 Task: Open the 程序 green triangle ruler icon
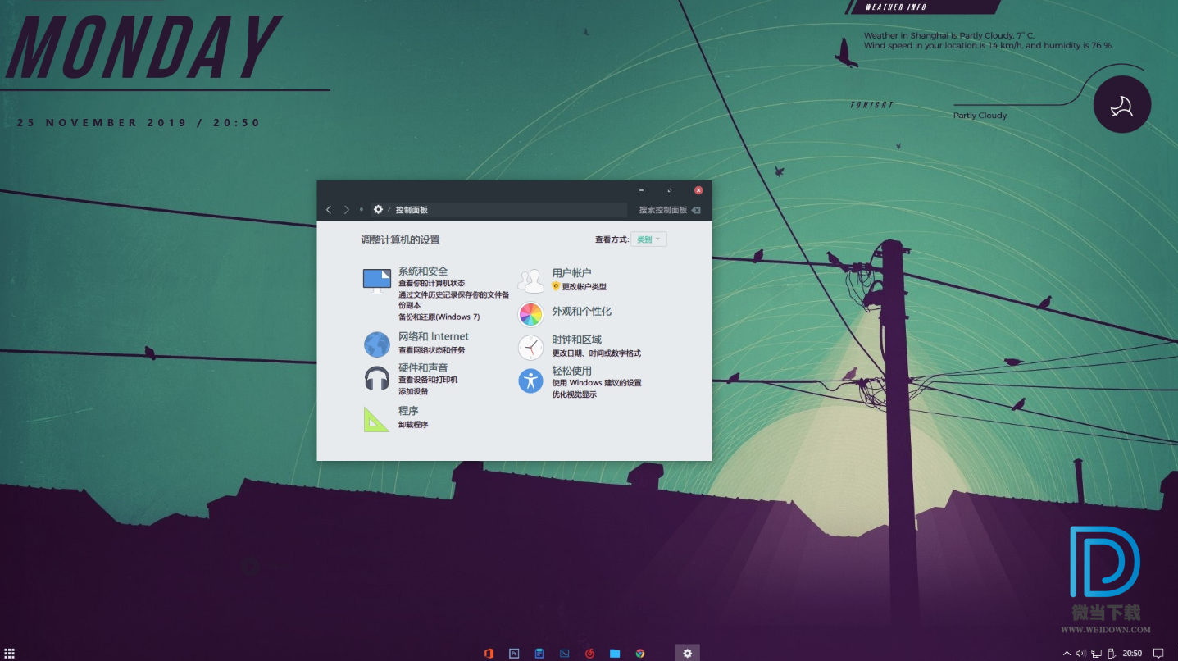[376, 419]
